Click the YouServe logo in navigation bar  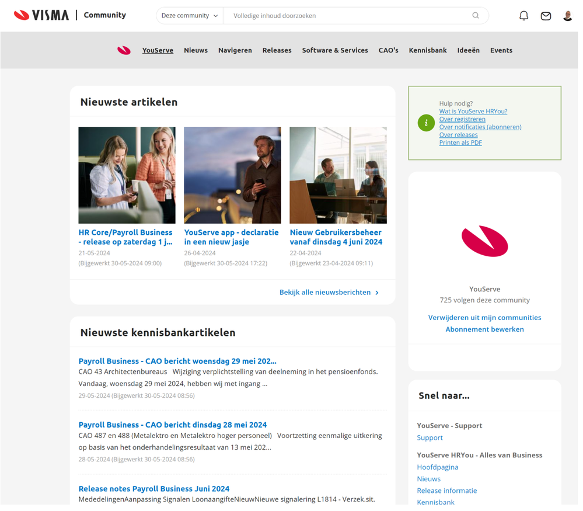pos(124,50)
